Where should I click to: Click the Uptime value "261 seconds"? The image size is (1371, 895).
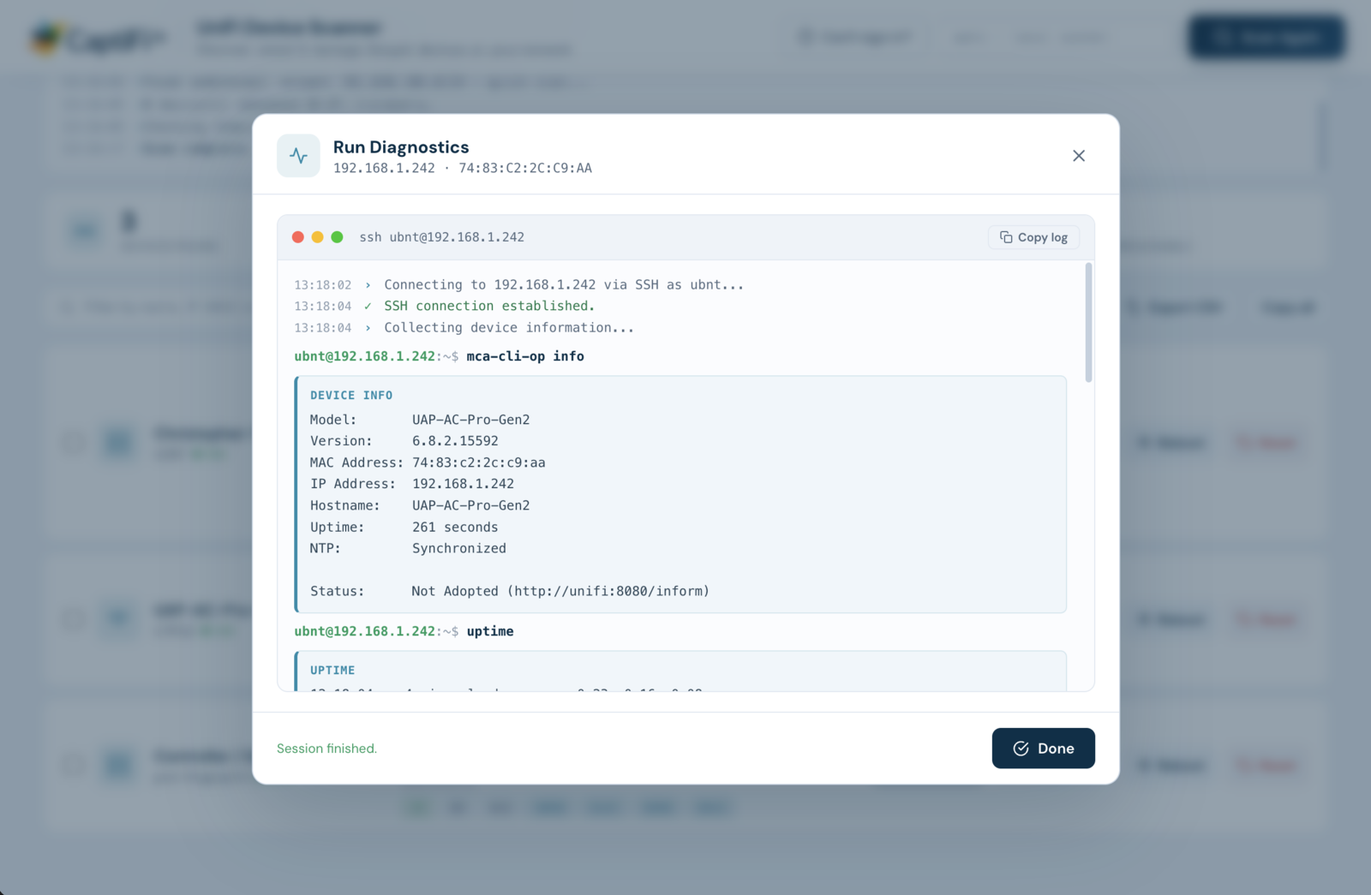(x=455, y=528)
